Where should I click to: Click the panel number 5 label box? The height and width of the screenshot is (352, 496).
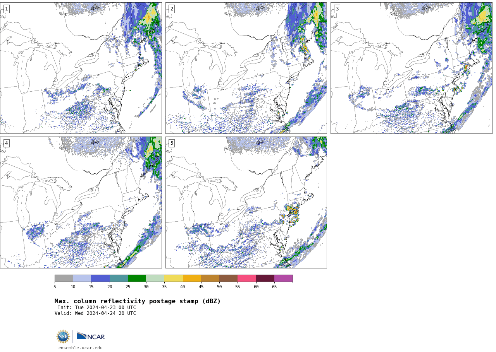172,143
